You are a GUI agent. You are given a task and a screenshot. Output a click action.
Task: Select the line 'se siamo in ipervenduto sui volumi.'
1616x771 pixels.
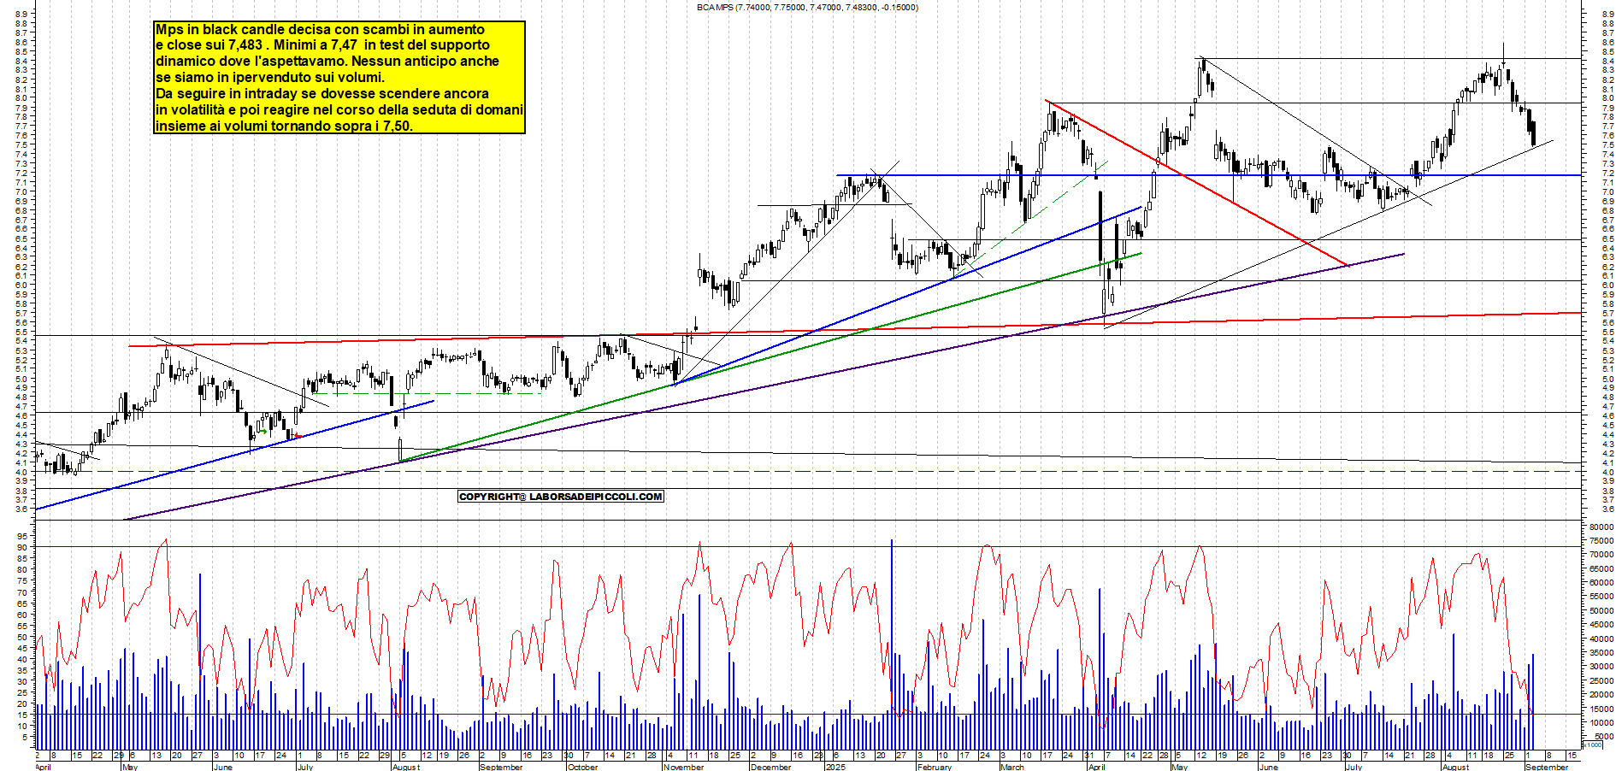[270, 78]
